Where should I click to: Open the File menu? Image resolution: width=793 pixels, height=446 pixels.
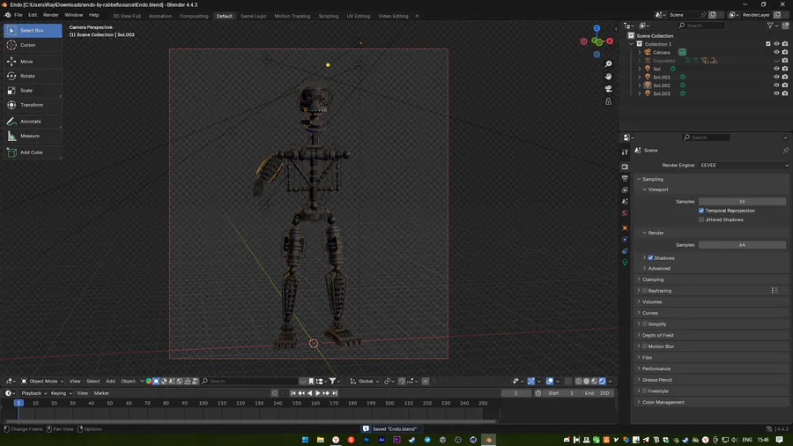click(19, 15)
